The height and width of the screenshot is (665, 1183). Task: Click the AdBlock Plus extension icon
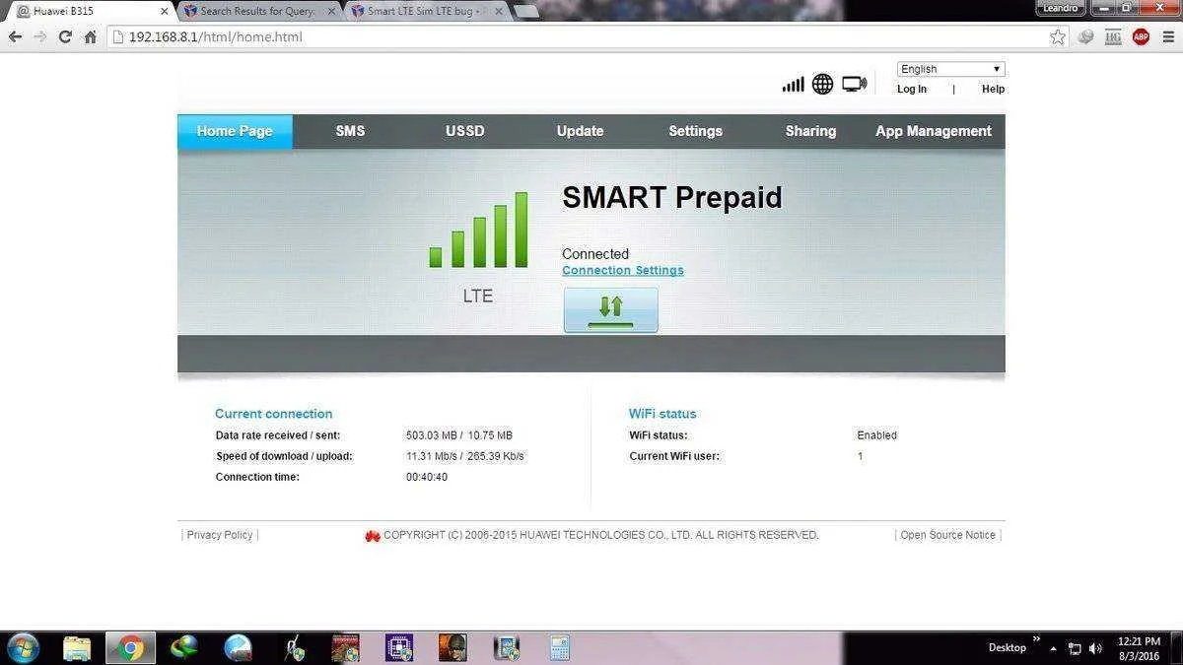[1141, 36]
